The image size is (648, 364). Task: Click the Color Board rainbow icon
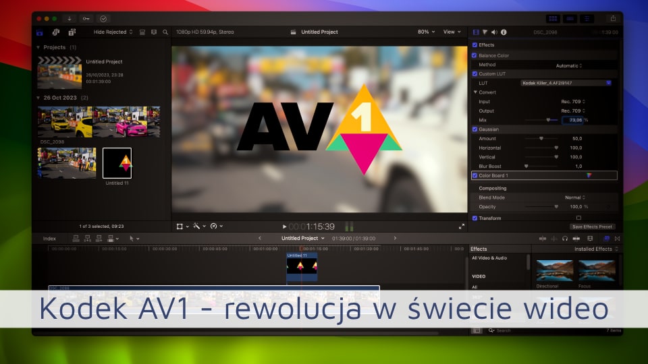pyautogui.click(x=589, y=175)
